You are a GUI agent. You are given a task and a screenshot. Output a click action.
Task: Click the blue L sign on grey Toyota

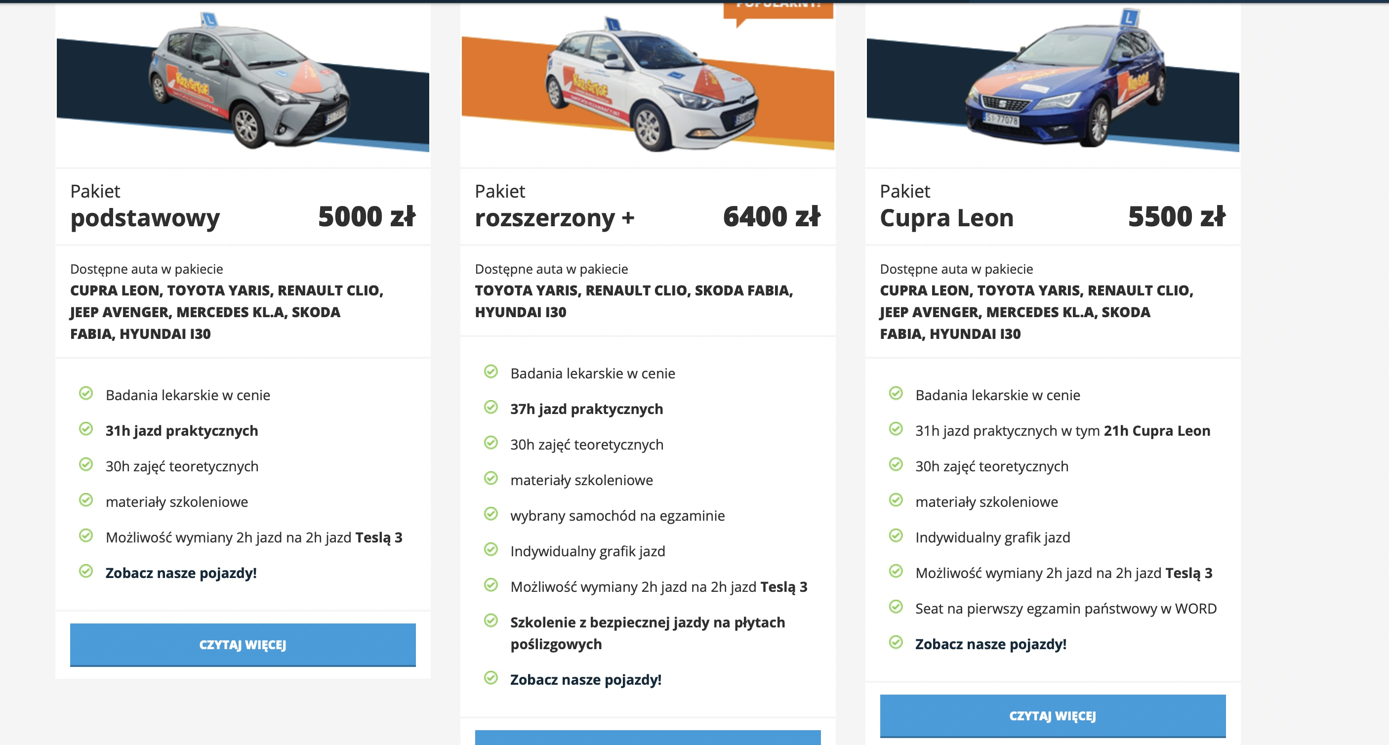click(208, 20)
